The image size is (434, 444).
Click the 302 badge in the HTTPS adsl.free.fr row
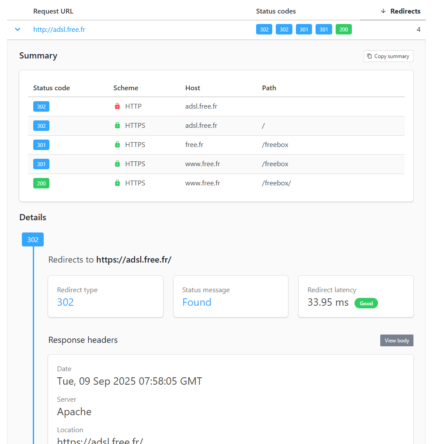41,126
